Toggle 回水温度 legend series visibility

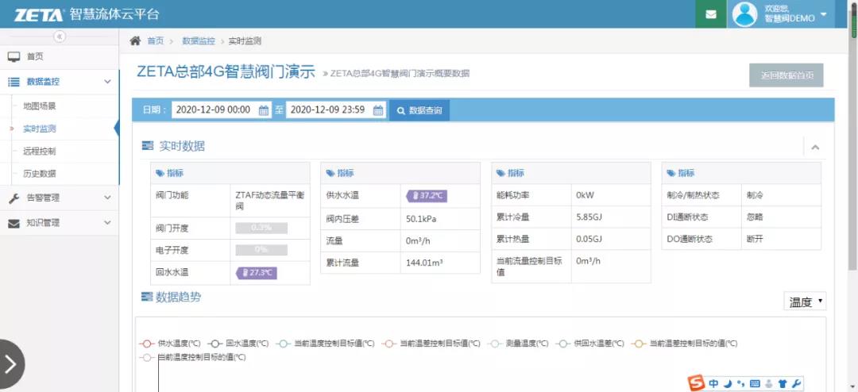[235, 344]
